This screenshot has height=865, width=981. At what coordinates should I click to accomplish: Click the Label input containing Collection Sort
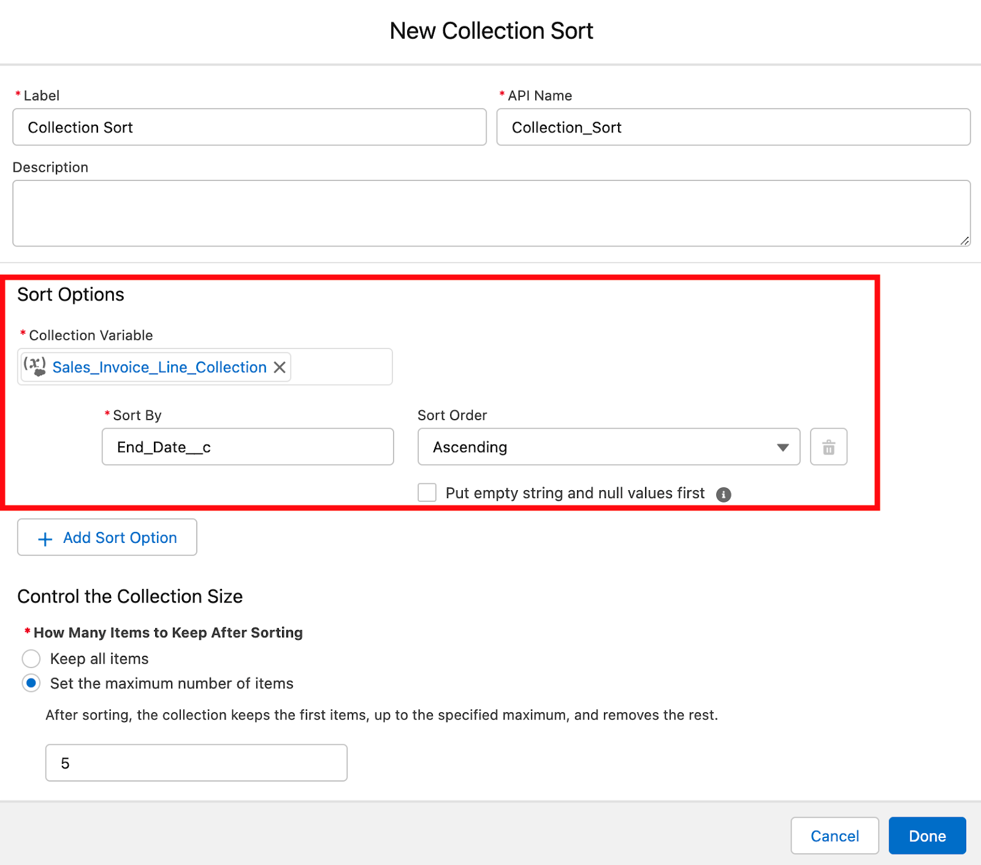[x=248, y=128]
